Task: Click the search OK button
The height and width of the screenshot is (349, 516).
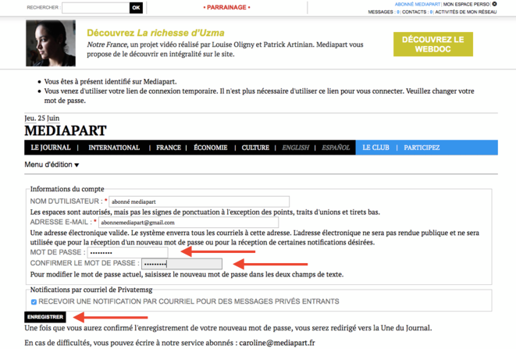Action: click(x=137, y=8)
